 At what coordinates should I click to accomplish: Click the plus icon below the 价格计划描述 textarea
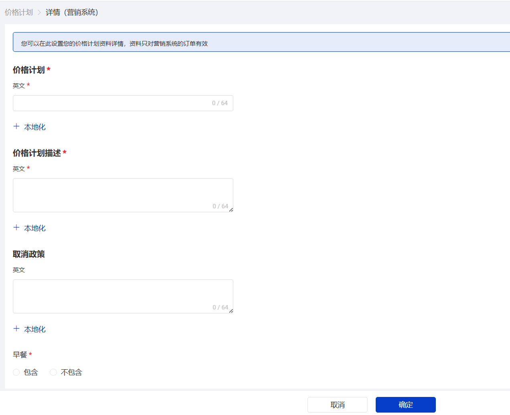coord(16,228)
